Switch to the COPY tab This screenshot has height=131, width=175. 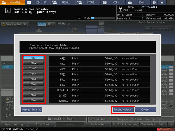(x=113, y=2)
